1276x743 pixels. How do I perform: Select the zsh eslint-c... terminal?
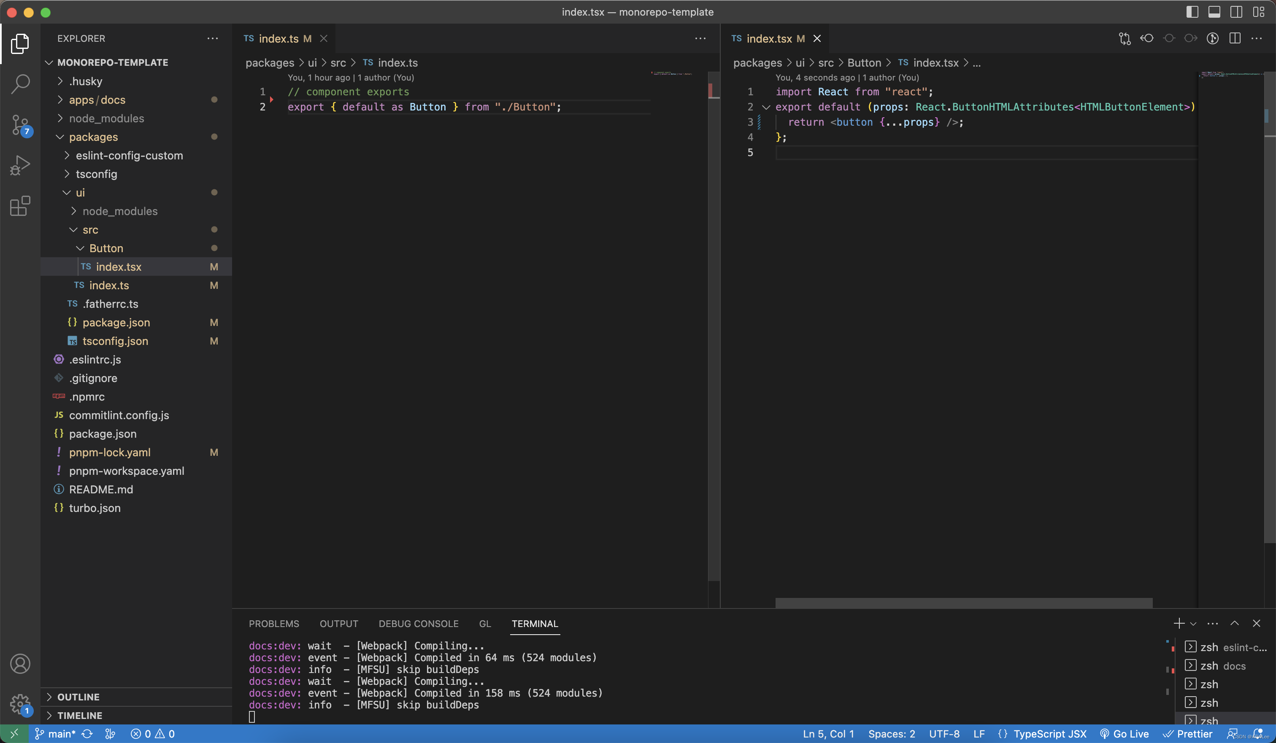coord(1225,647)
